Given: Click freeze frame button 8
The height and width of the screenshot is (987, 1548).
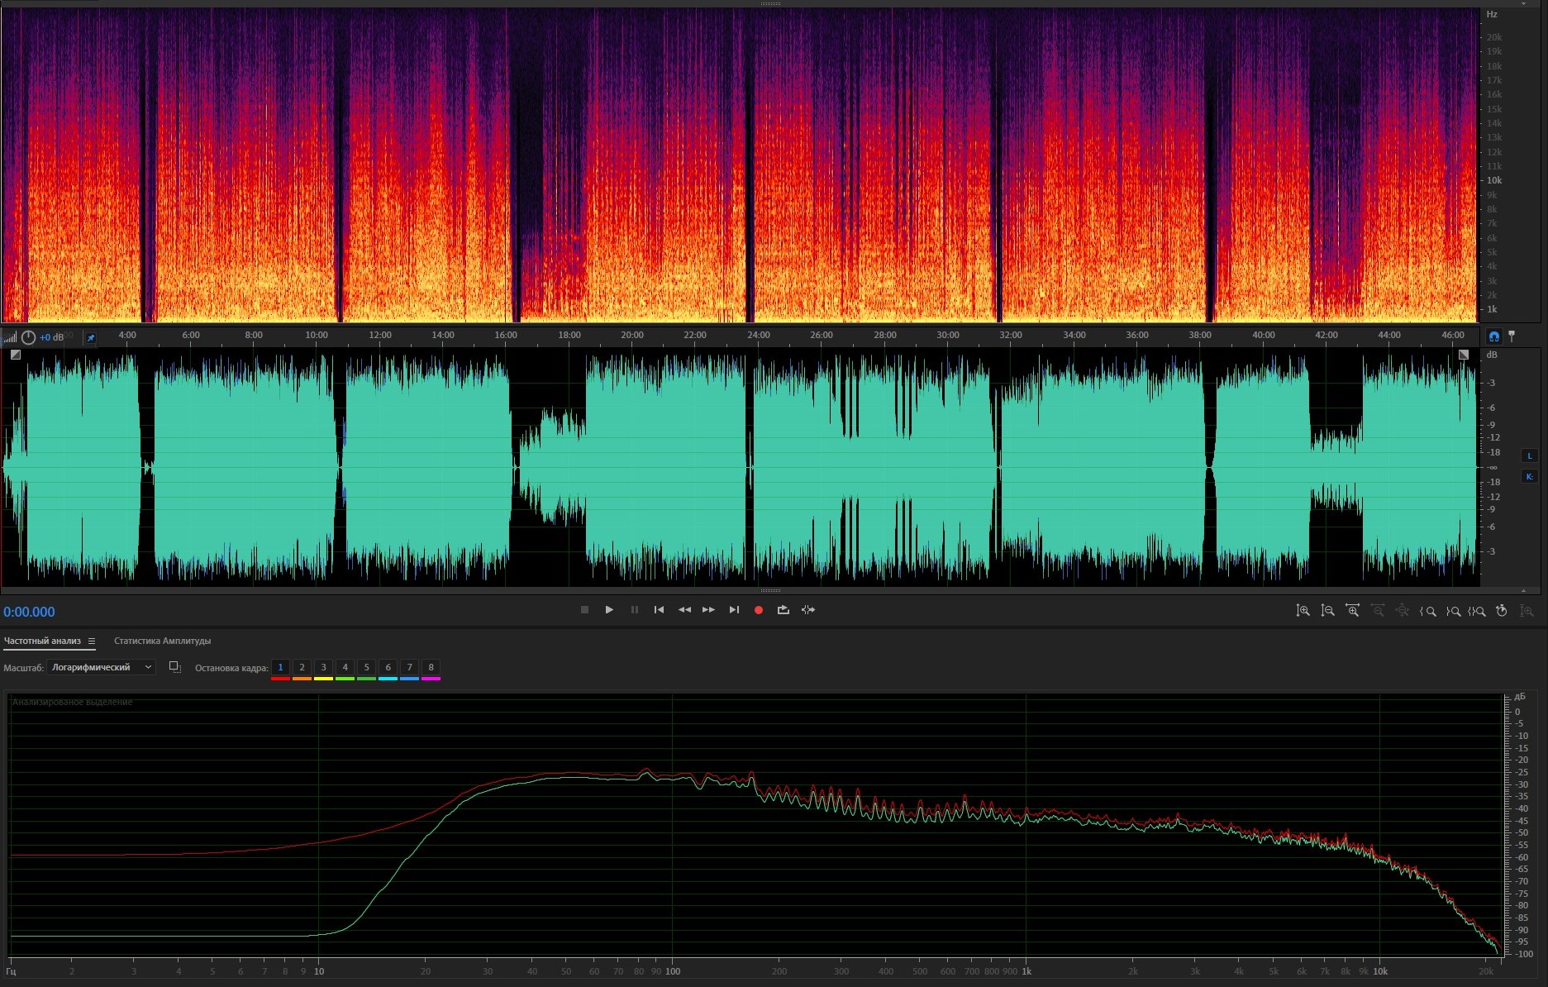Looking at the screenshot, I should pos(431,667).
